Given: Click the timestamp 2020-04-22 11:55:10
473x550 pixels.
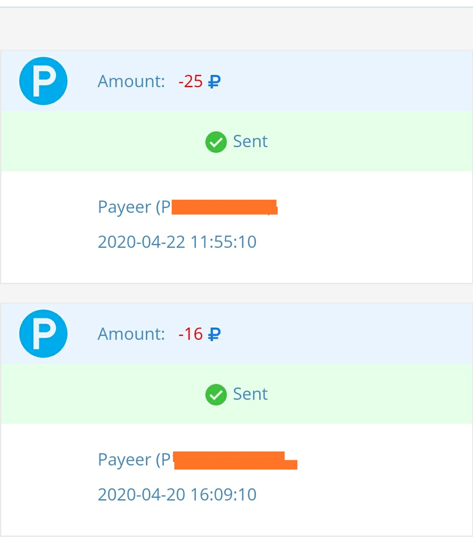Looking at the screenshot, I should pyautogui.click(x=177, y=242).
